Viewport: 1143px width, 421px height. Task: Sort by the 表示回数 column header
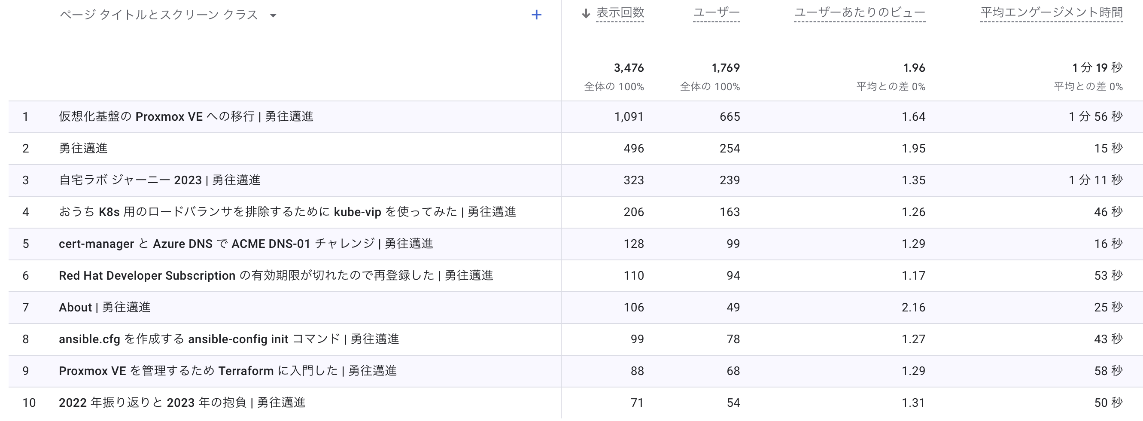click(x=620, y=13)
